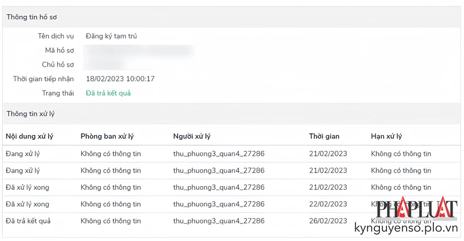Click the 'Nội dung xử lý' column header
Image resolution: width=464 pixels, height=241 pixels.
[29, 136]
